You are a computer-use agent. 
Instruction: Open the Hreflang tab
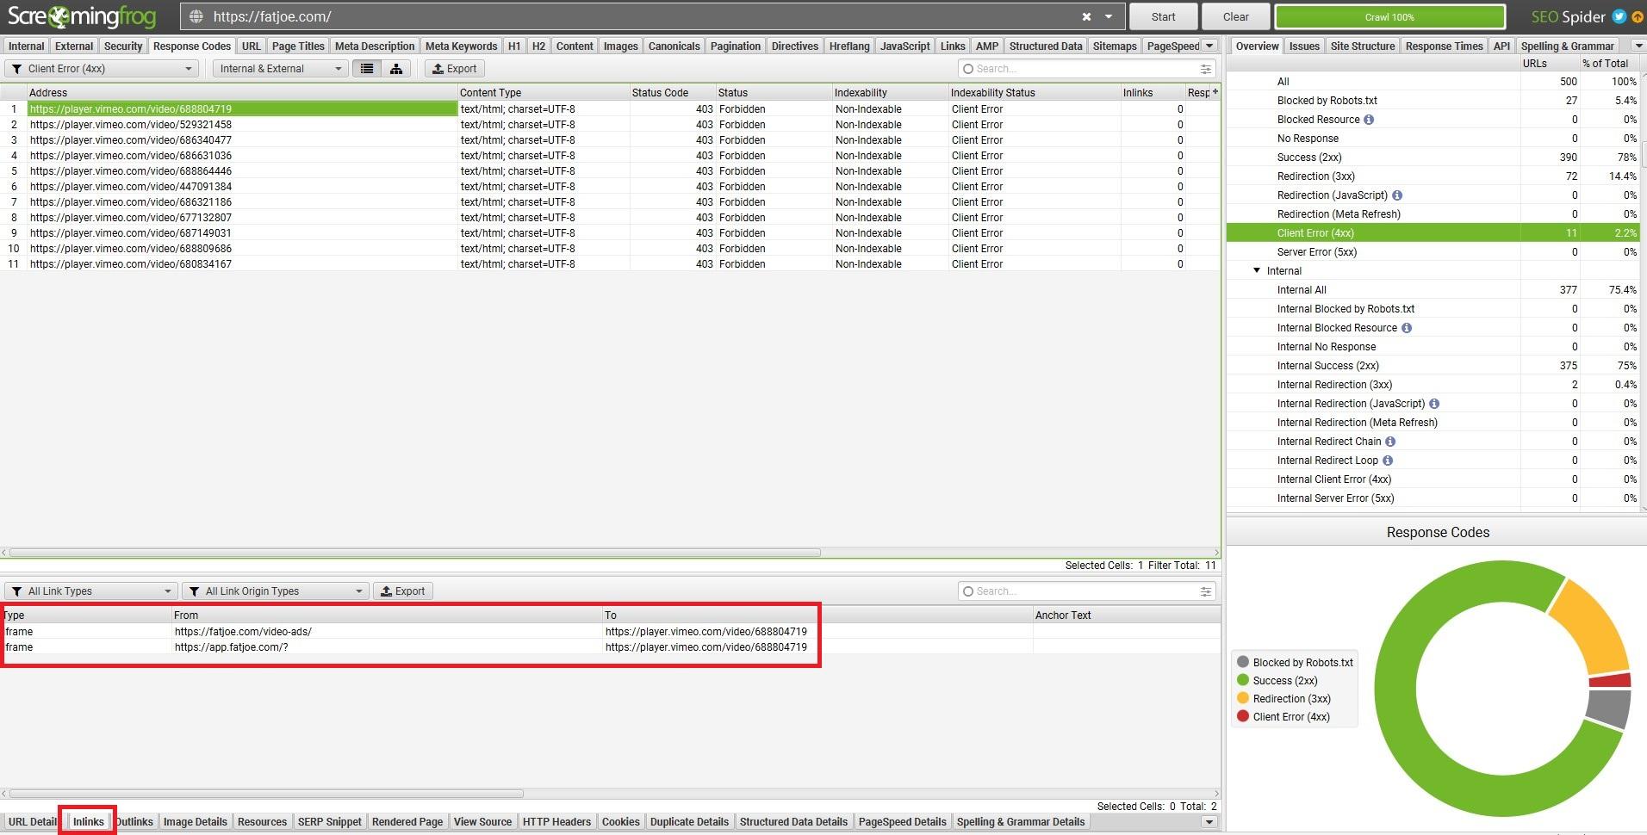tap(849, 46)
